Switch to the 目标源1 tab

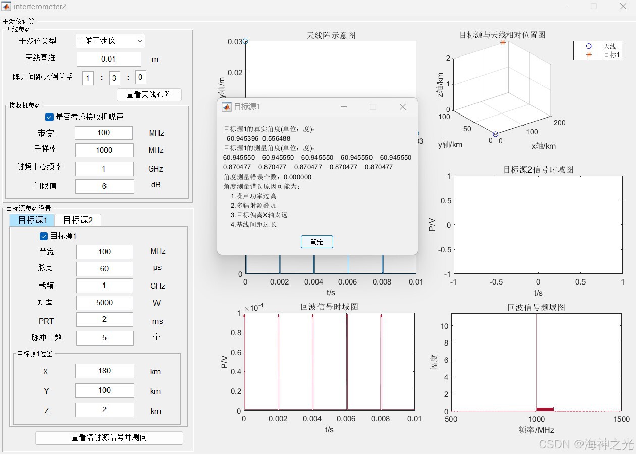32,220
